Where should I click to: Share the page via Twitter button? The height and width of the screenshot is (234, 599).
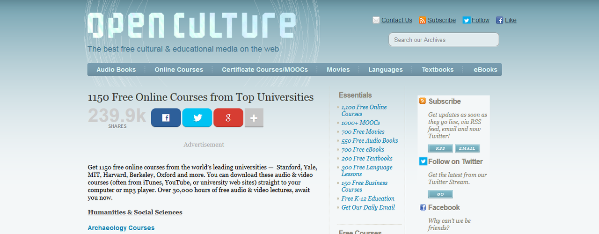[x=197, y=118]
